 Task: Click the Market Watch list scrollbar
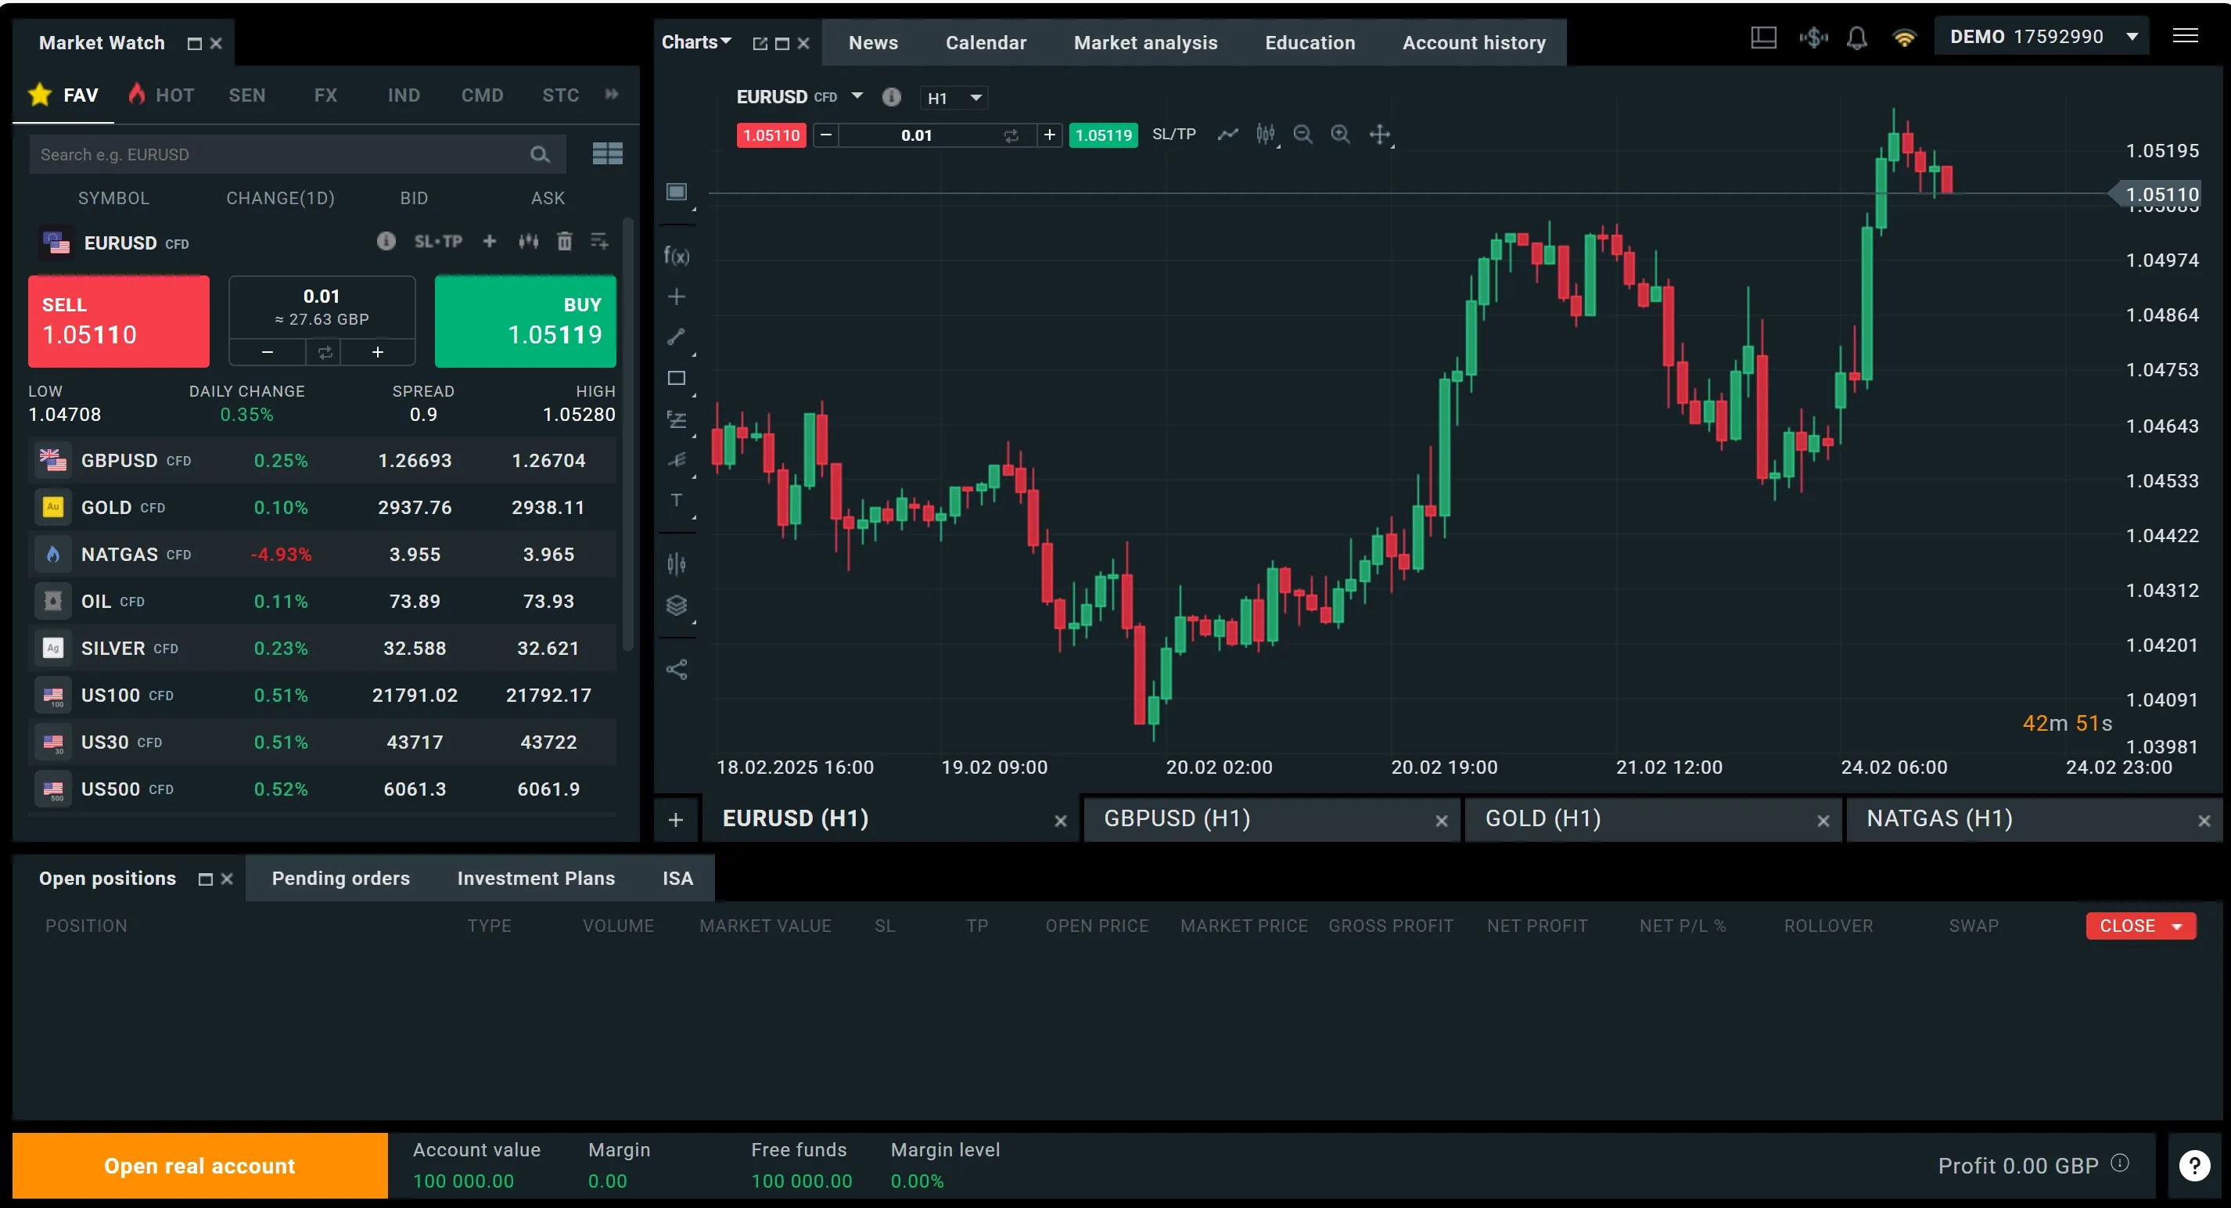click(628, 433)
